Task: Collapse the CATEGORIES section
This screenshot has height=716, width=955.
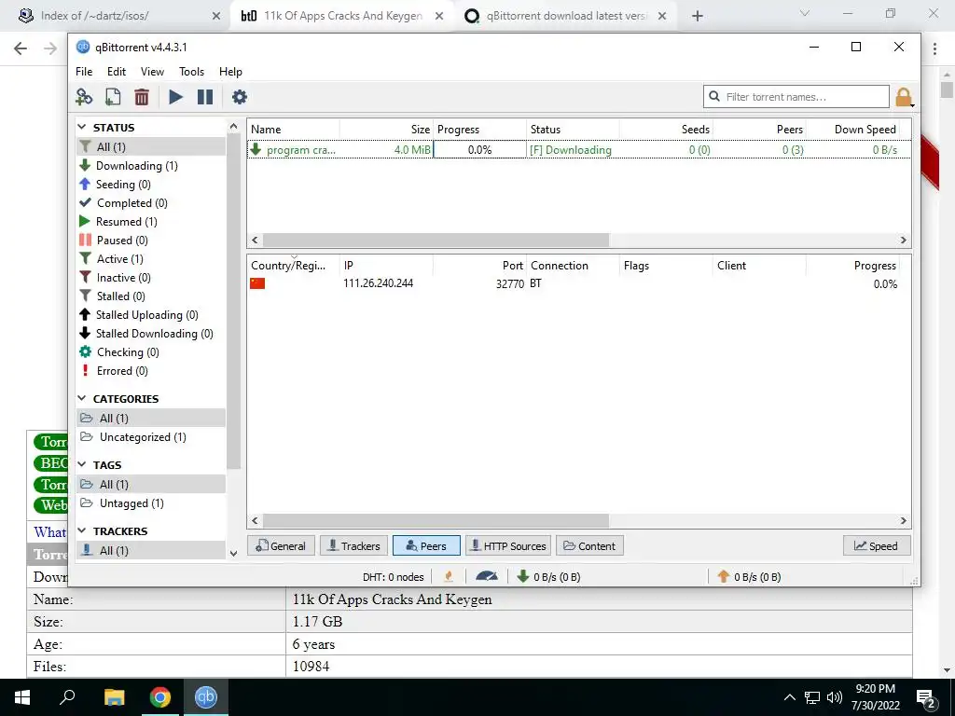Action: [x=82, y=398]
